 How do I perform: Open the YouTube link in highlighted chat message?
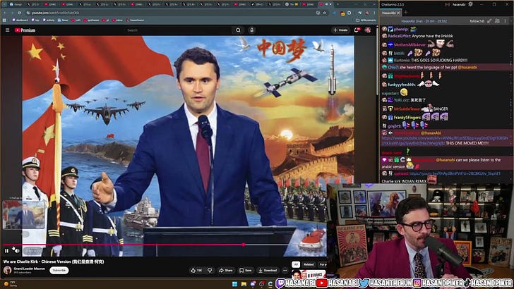point(445,140)
